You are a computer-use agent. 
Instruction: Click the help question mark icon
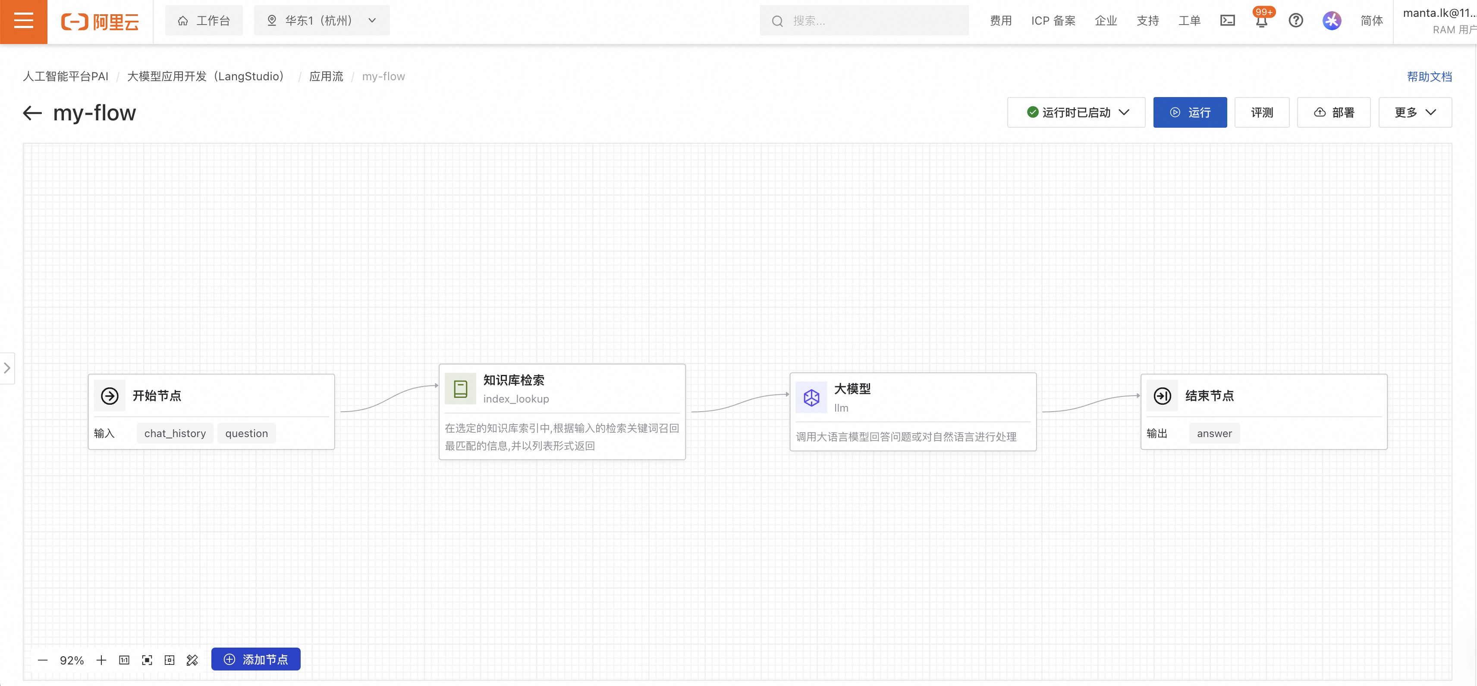1295,21
